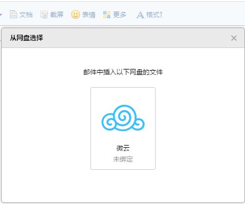Close the 从网盘选择 dialog

234,38
